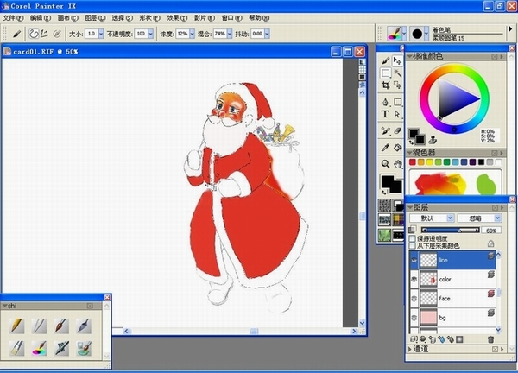Click the create layer mask icon

coord(459,339)
